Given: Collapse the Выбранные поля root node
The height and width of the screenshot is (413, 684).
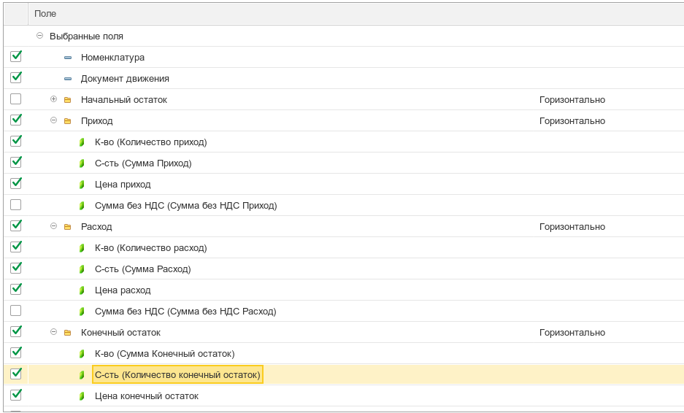Looking at the screenshot, I should pyautogui.click(x=39, y=36).
